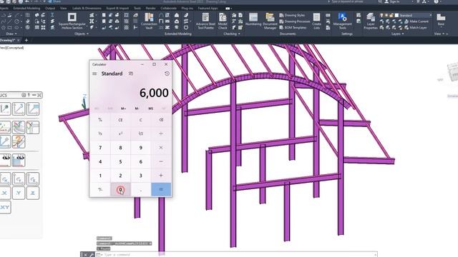Click the UCS X axis icon
The image size is (458, 257).
(x=5, y=193)
